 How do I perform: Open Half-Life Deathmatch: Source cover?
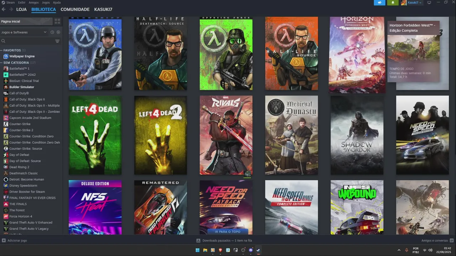coord(160,53)
